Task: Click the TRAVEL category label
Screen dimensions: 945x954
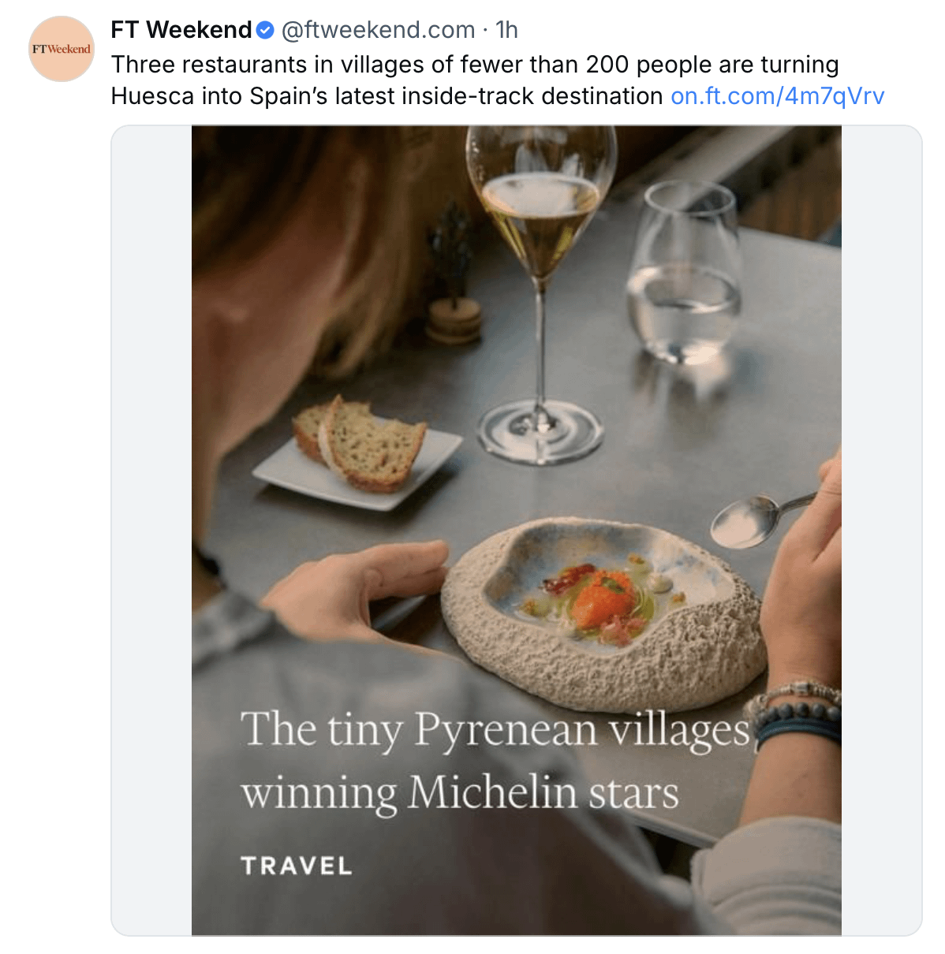Action: pos(297,866)
